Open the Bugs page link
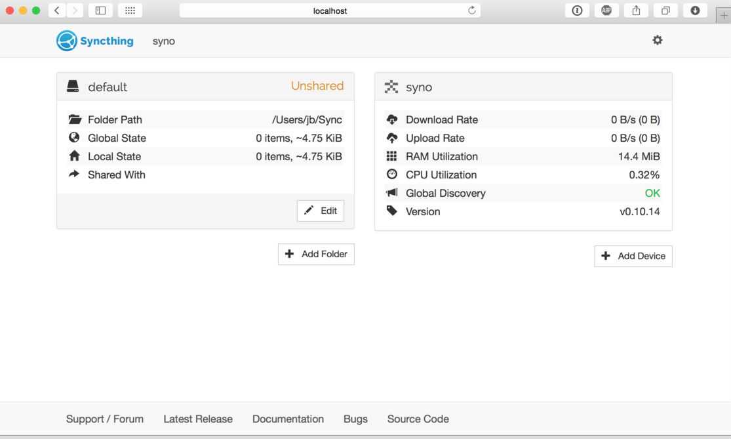The image size is (731, 439). (355, 418)
